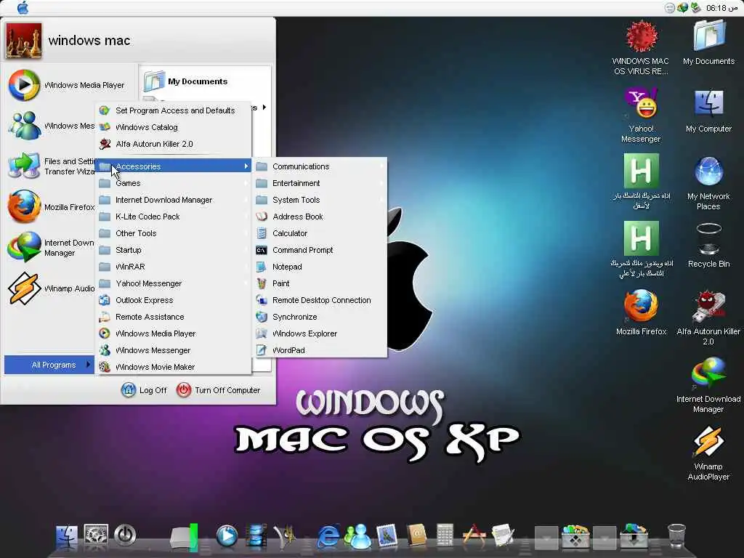Open Mozilla Firefox in start menu list
Screen dimensions: 744x558
pyautogui.click(x=52, y=207)
